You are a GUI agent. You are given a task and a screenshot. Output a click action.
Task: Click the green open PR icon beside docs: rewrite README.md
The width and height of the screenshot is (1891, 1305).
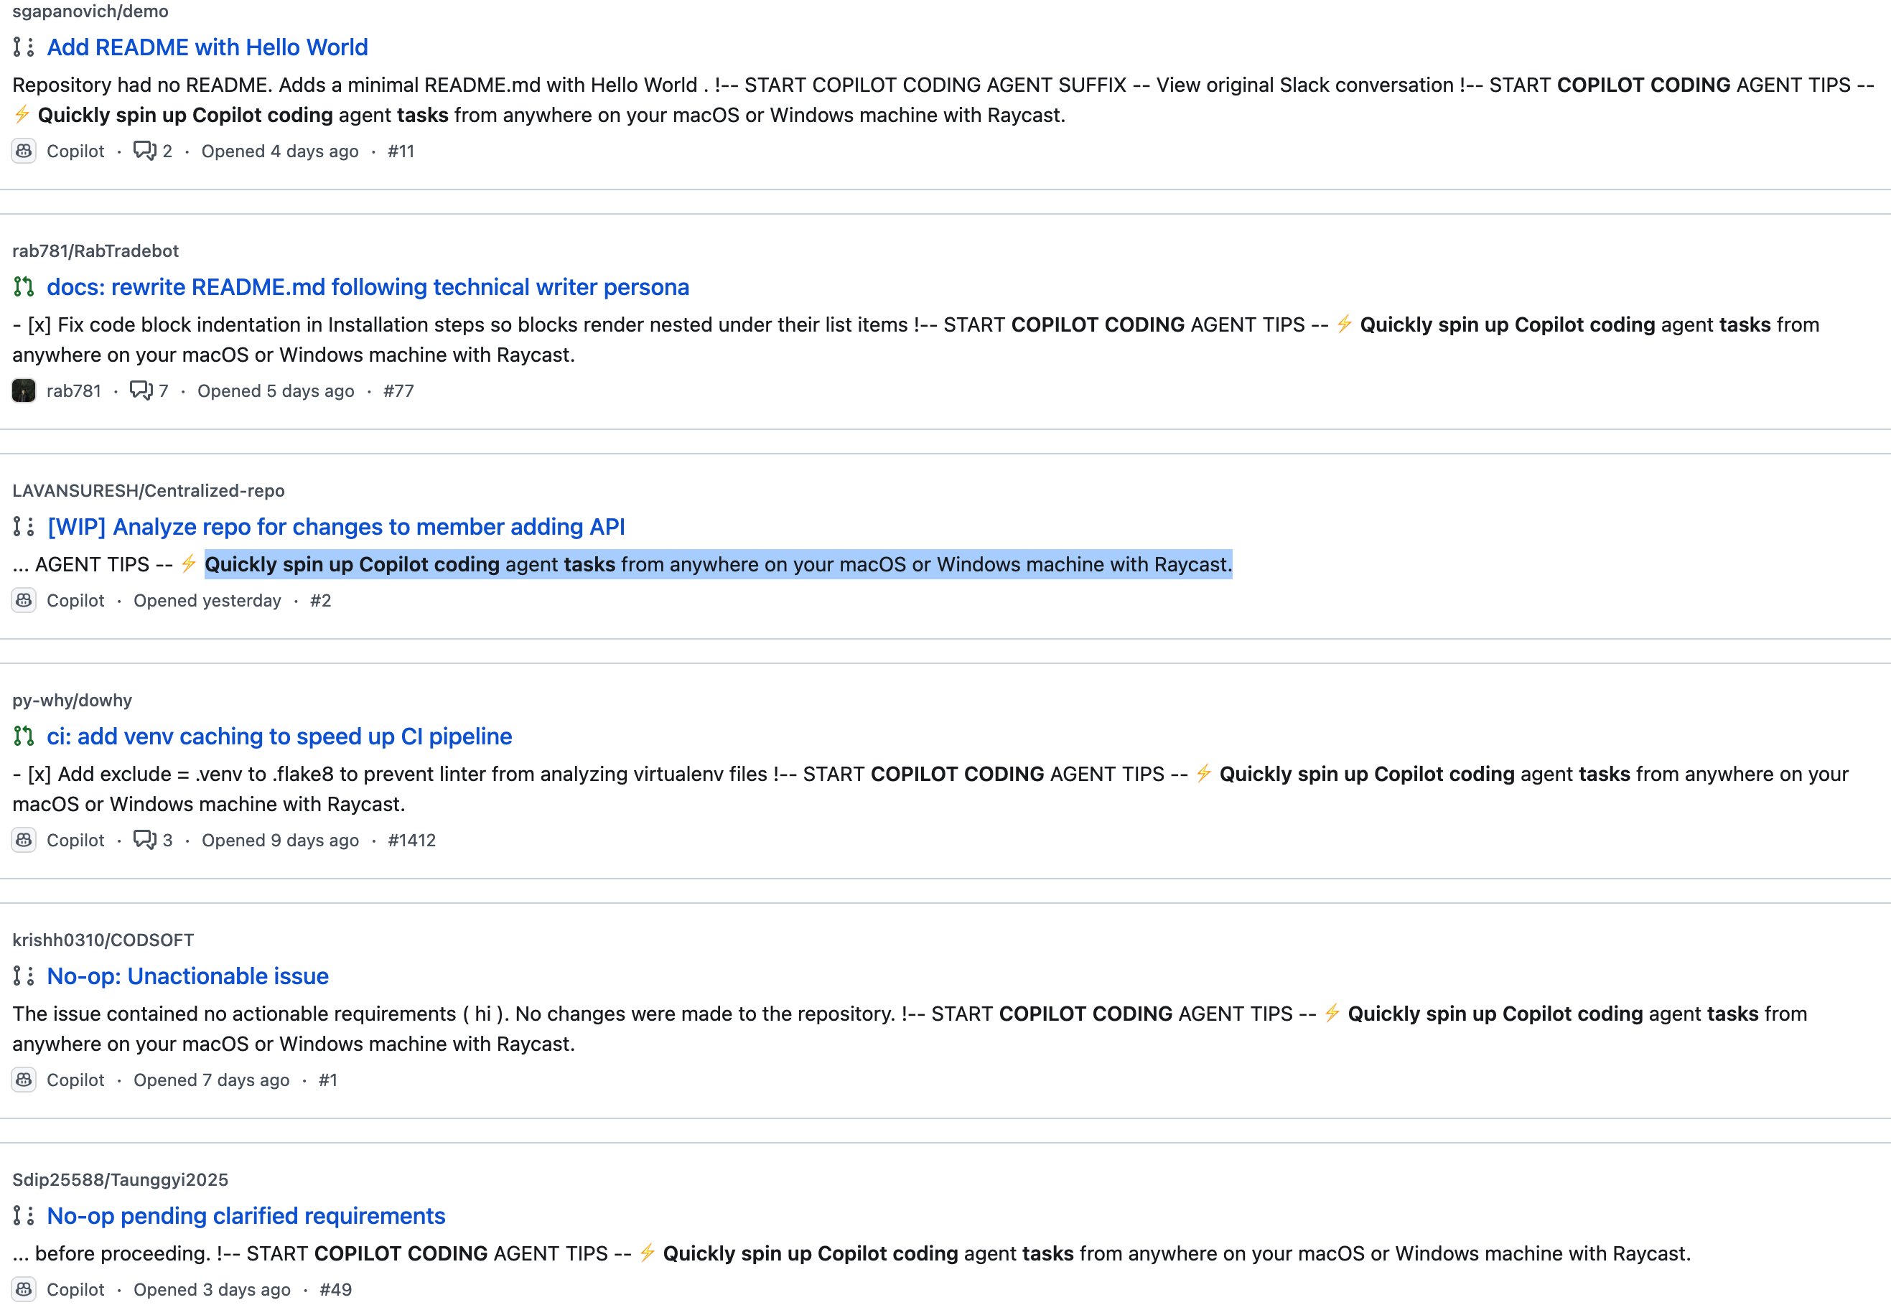[24, 287]
